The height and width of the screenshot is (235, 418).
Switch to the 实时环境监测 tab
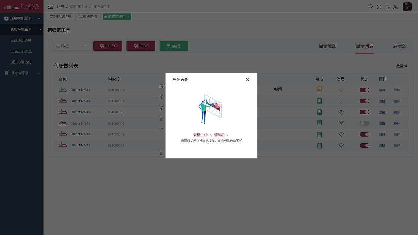60,16
